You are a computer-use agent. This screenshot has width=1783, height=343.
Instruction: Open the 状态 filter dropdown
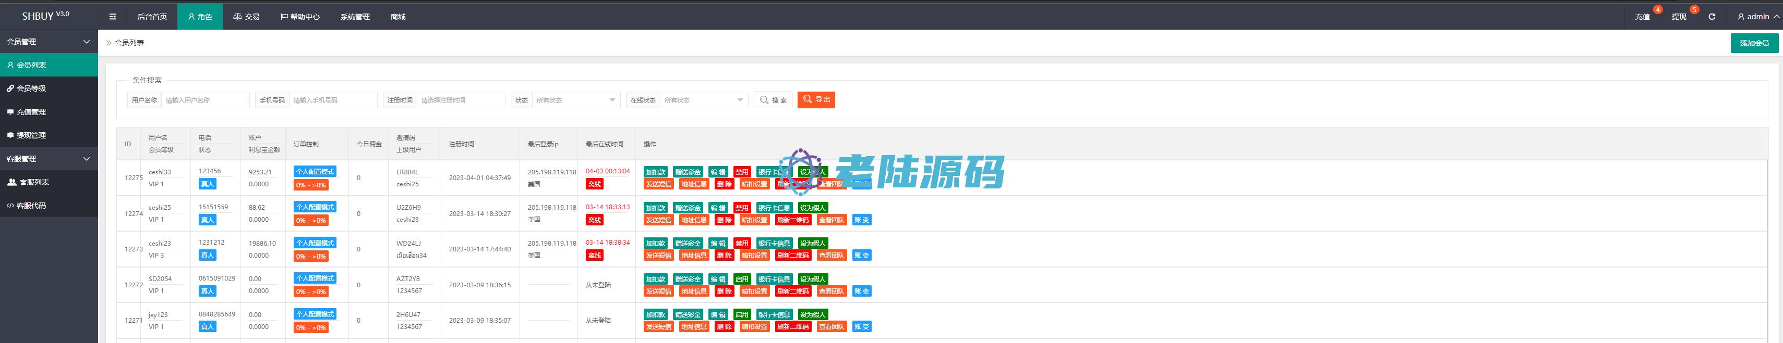point(574,100)
